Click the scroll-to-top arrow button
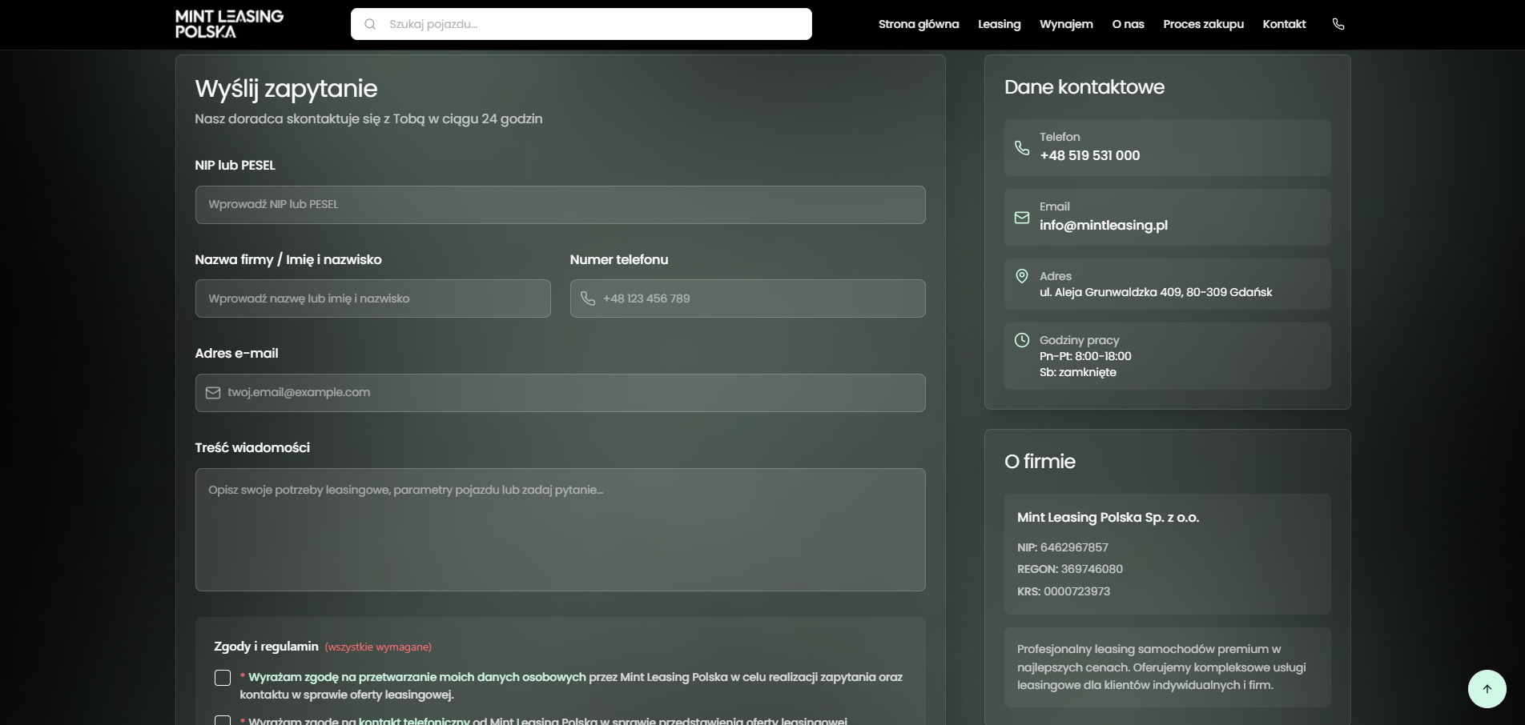The image size is (1525, 725). click(1487, 689)
